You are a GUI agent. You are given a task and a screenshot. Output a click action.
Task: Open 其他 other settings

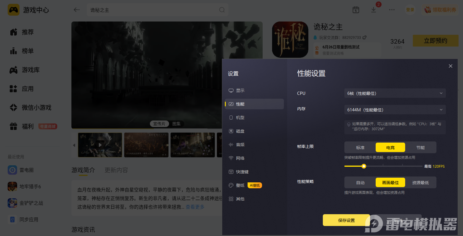pos(254,199)
